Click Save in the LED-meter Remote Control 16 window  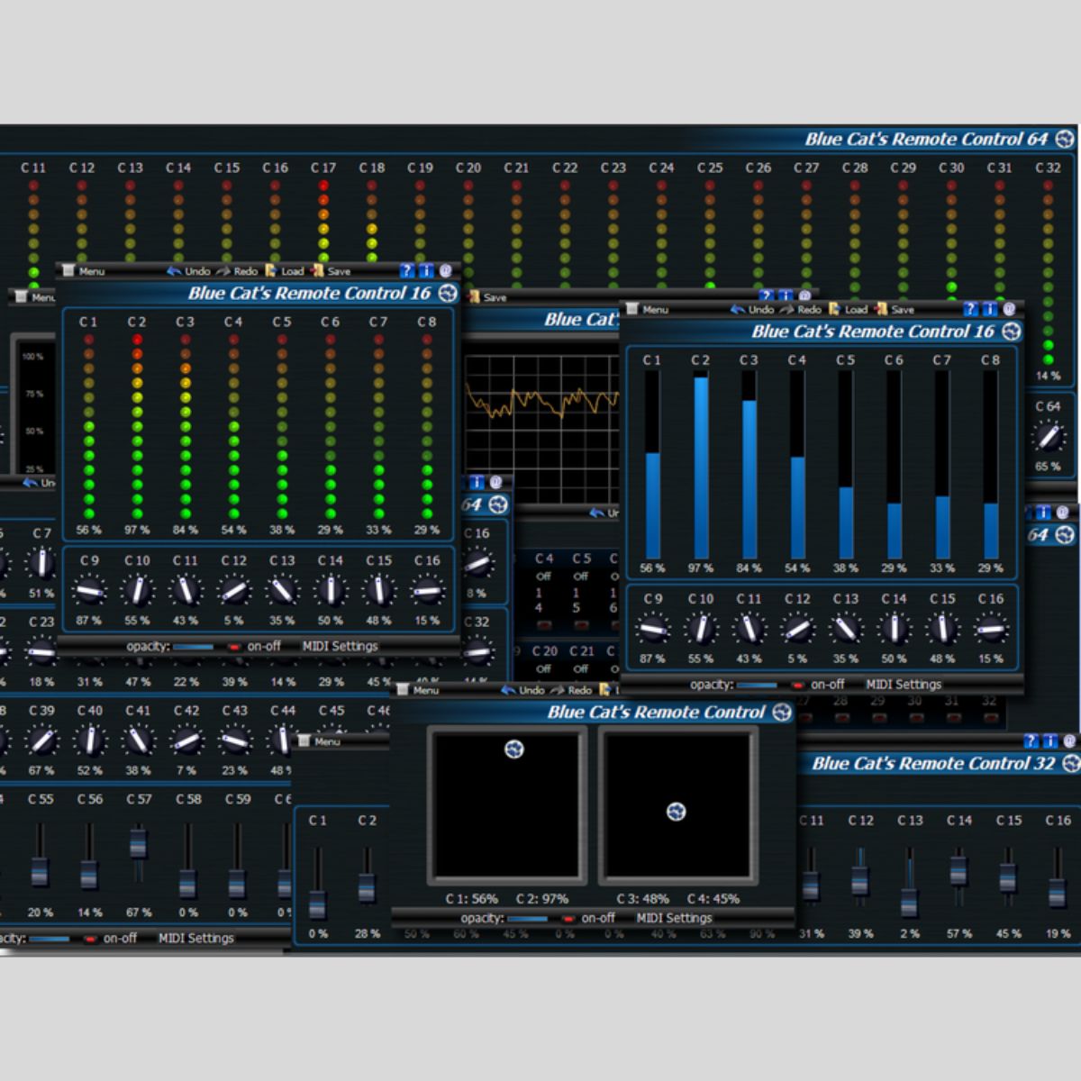(331, 271)
